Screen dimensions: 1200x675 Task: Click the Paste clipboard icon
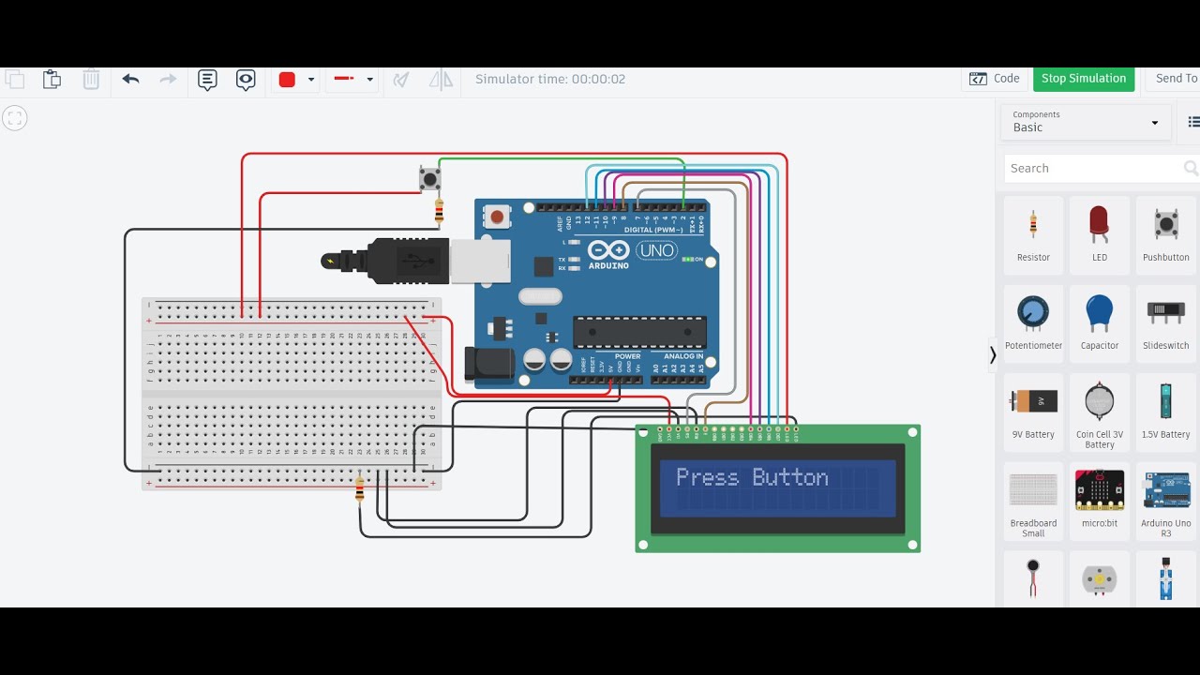[52, 80]
